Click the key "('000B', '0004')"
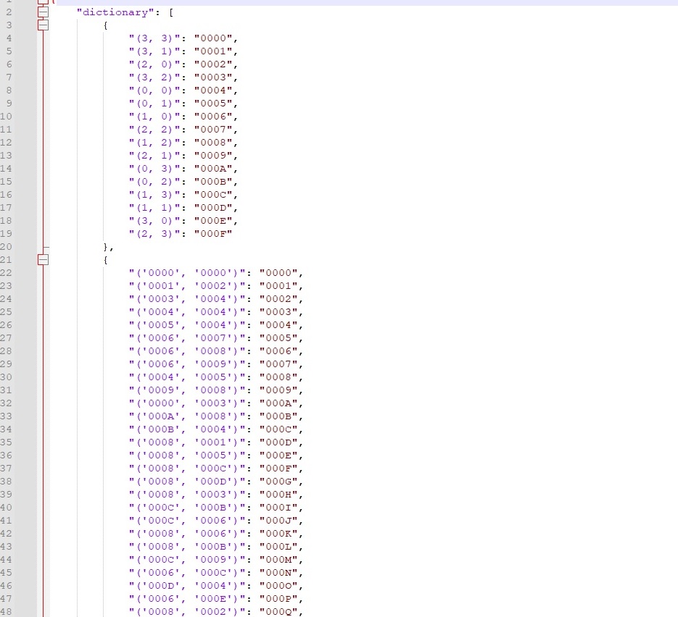 pos(187,429)
